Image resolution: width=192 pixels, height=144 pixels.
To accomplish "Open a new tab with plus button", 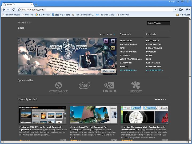I will [36, 5].
